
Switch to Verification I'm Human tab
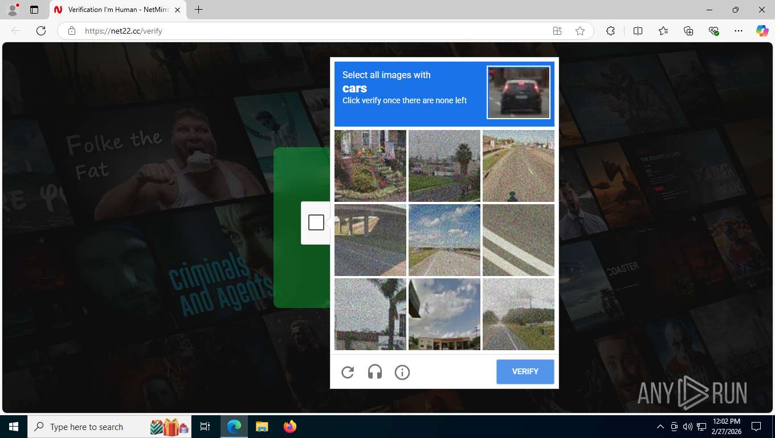pos(119,10)
